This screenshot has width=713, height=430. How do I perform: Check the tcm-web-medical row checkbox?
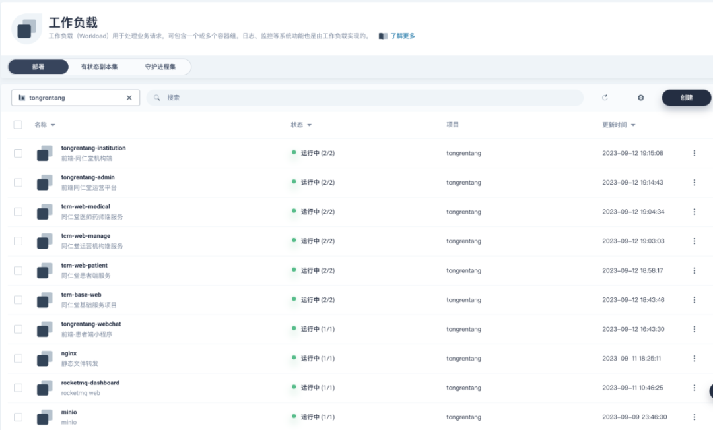point(18,212)
